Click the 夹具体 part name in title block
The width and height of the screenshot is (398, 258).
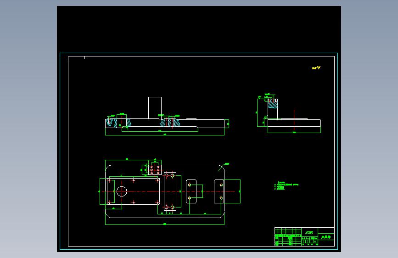pyautogui.click(x=326, y=237)
